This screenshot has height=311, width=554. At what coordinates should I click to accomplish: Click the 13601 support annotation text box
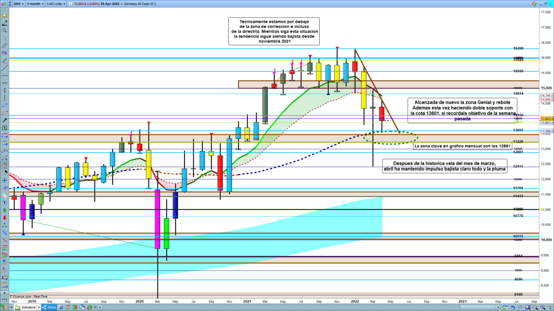pyautogui.click(x=462, y=110)
